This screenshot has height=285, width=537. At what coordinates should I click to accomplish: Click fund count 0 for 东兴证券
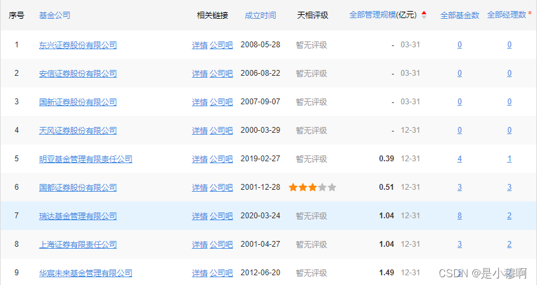pos(459,45)
